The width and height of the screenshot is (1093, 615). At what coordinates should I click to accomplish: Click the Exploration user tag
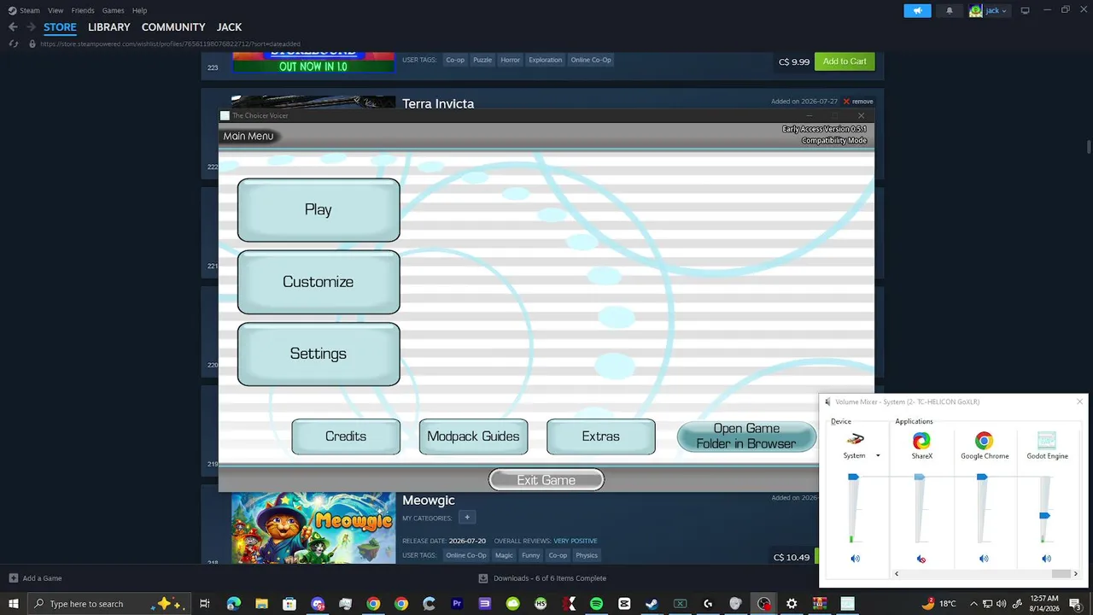(x=545, y=60)
